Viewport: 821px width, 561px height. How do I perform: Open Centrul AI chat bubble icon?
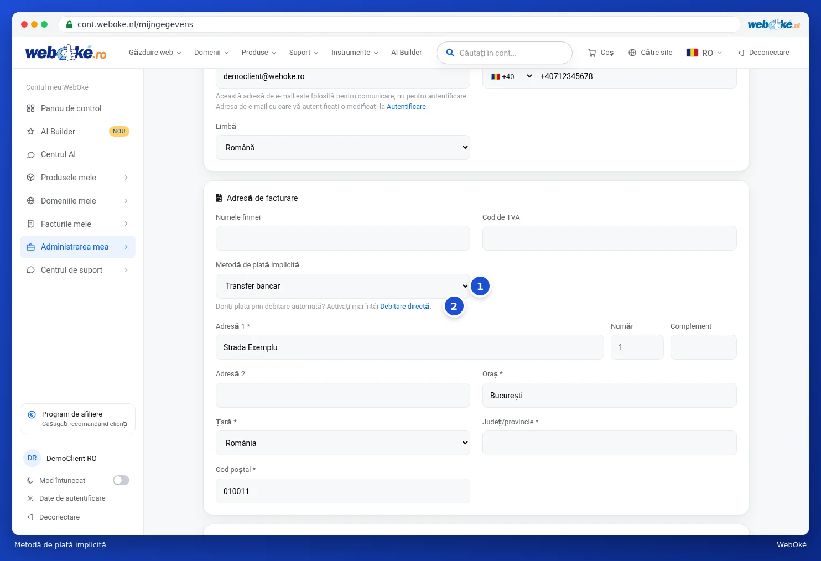coord(31,155)
